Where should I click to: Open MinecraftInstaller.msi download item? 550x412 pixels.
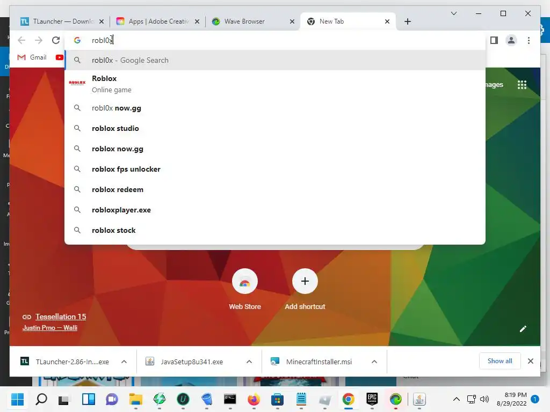(x=311, y=362)
